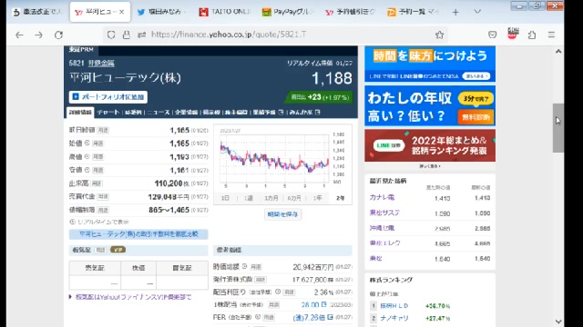The height and width of the screenshot is (327, 583).
Task: Open the extensions puzzle icon
Action: (532, 35)
